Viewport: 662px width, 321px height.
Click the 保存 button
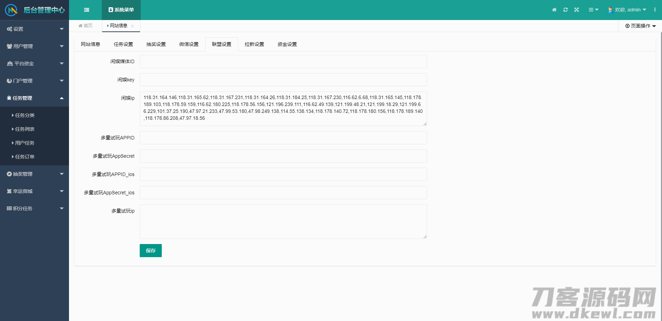point(150,251)
